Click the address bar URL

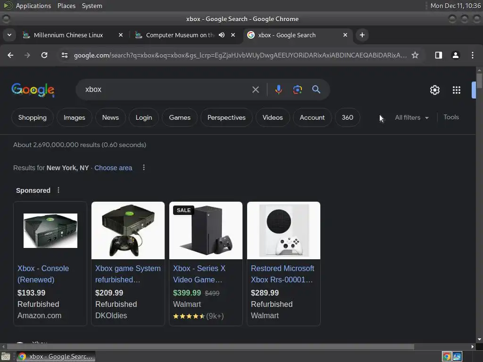click(x=240, y=55)
